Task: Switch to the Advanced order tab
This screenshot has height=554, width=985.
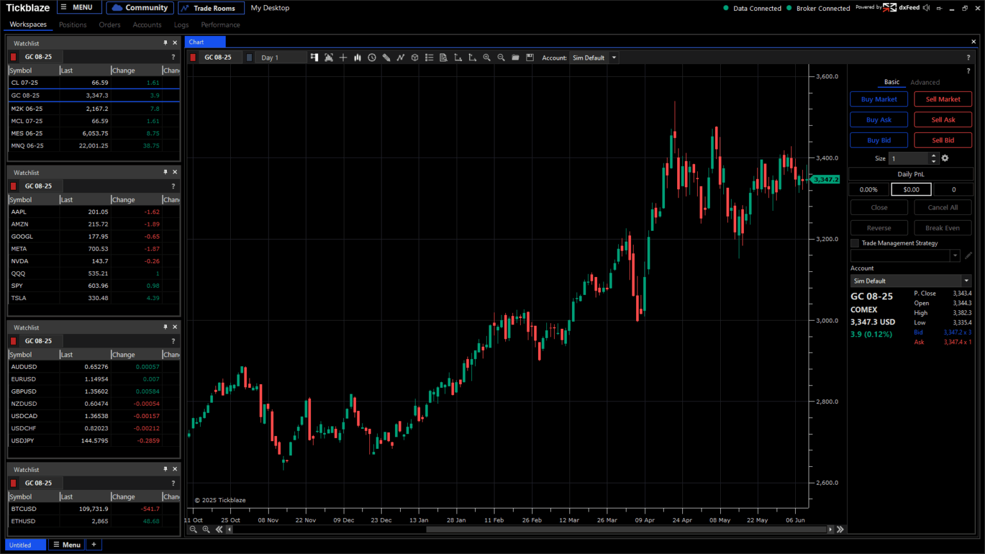Action: [925, 83]
